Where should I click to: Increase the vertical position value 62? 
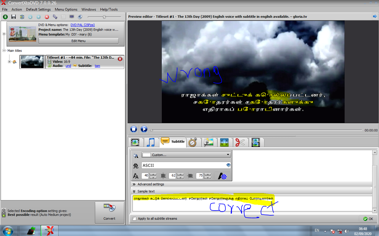coord(180,174)
